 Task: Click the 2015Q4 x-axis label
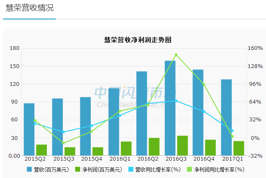pos(92,159)
